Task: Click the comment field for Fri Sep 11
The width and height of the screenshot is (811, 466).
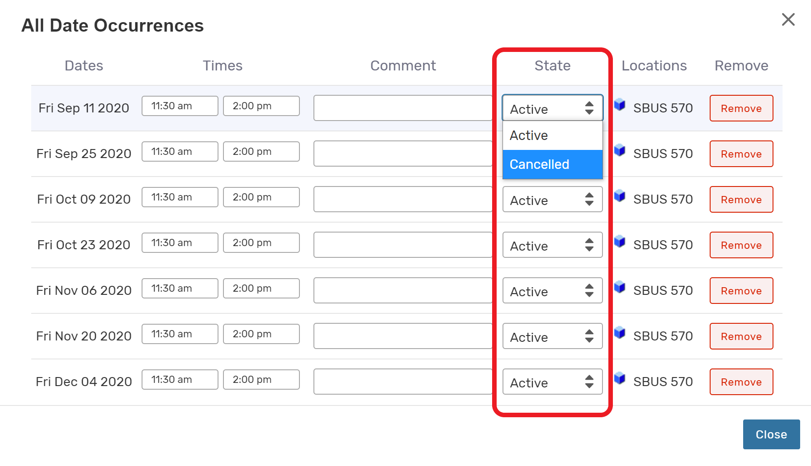Action: pyautogui.click(x=403, y=108)
